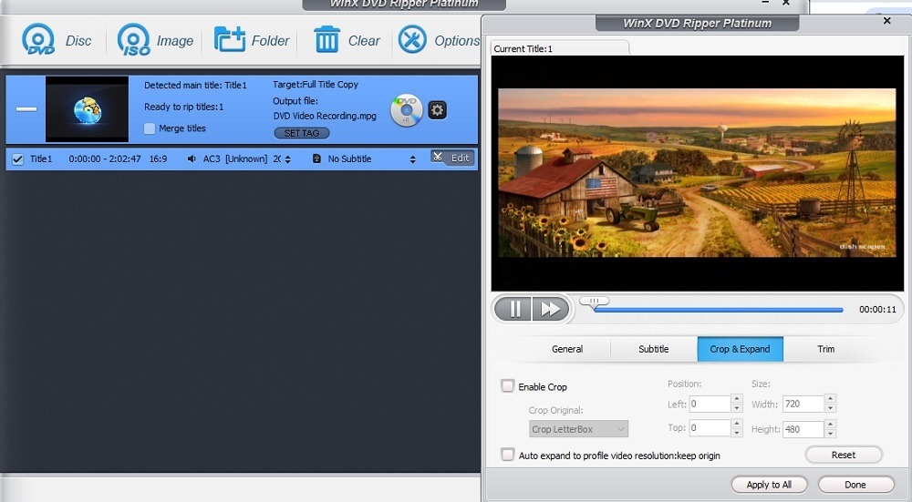The image size is (912, 502).
Task: Open the Subtitle tab
Action: click(654, 349)
